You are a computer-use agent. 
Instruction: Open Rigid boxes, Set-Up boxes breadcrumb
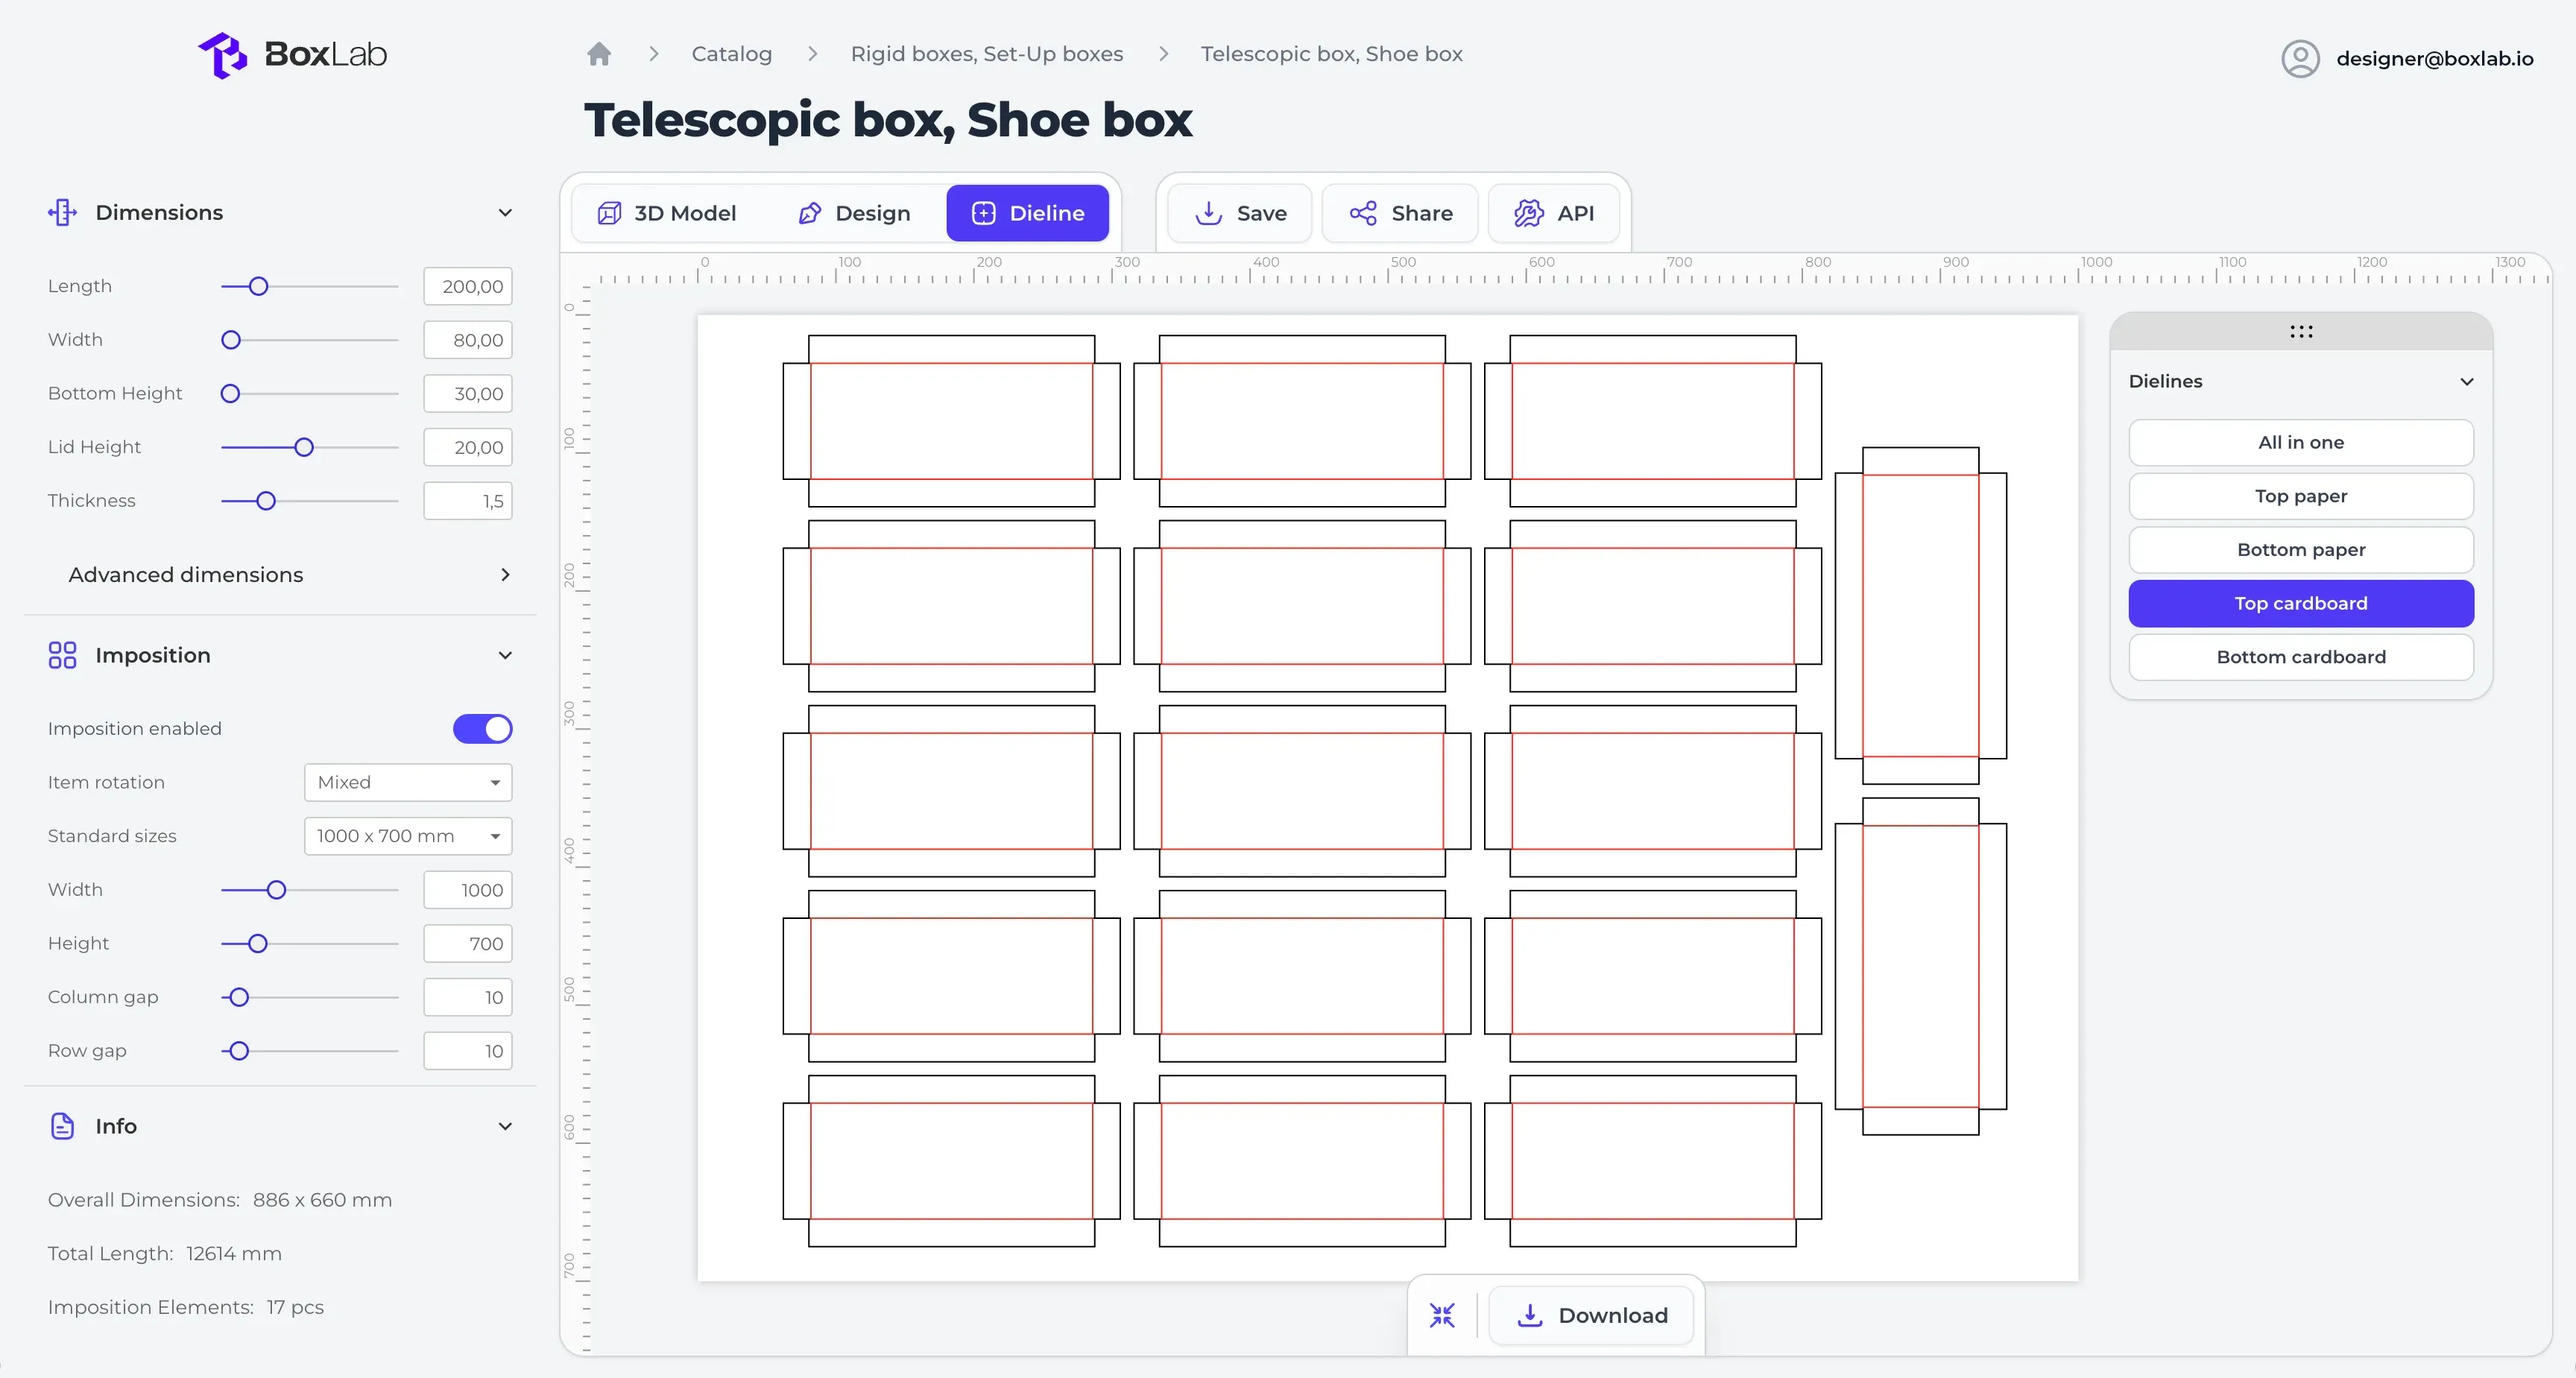987,54
